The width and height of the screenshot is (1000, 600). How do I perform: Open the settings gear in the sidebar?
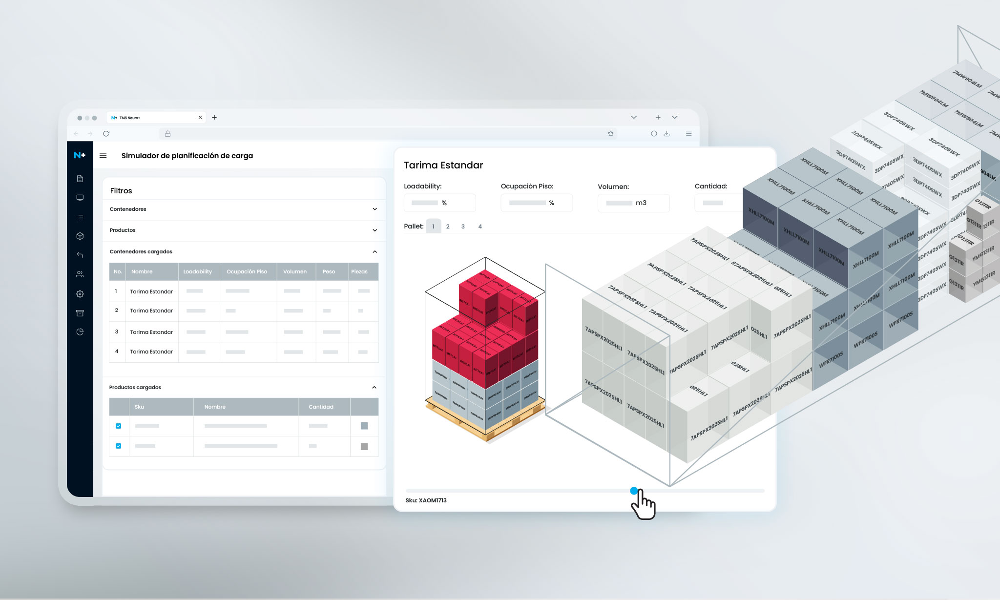[80, 294]
